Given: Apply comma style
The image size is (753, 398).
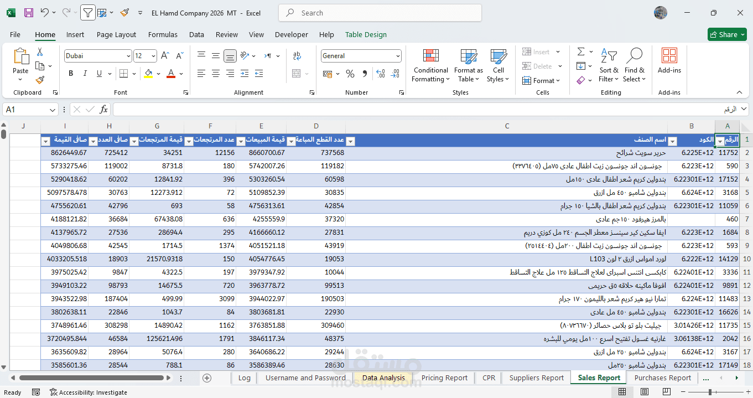Looking at the screenshot, I should pos(365,74).
